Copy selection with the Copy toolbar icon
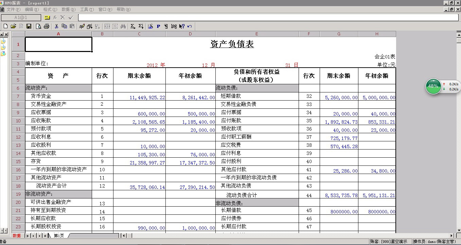 [64, 26]
